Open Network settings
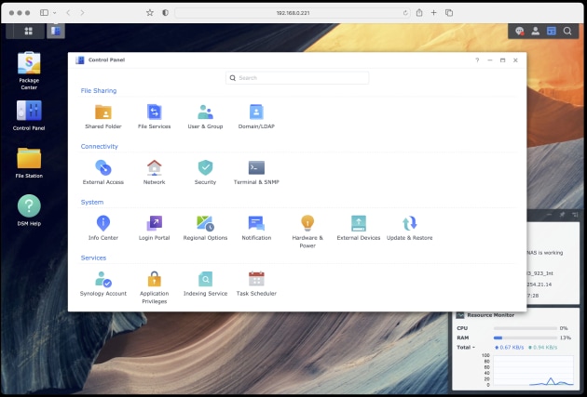 (155, 173)
